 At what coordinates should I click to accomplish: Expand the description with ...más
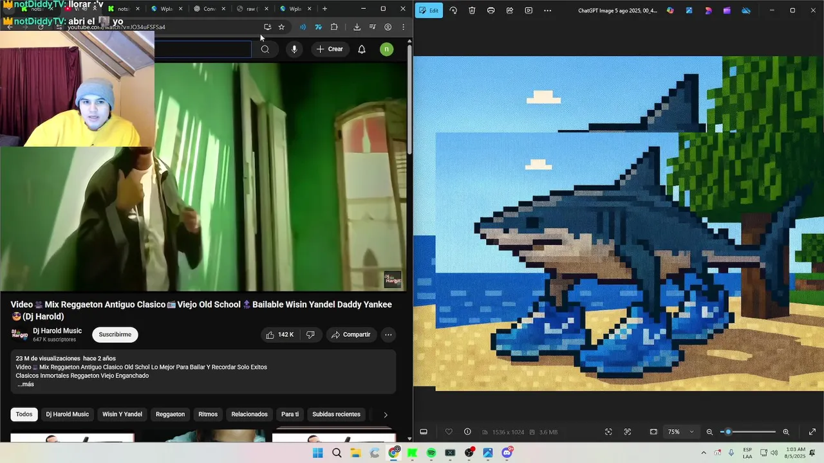pyautogui.click(x=26, y=384)
